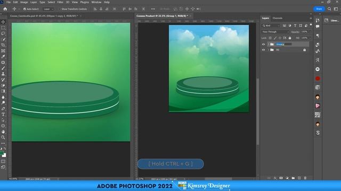The image size is (341, 191).
Task: Open the Opacity value dropdown
Action: pyautogui.click(x=310, y=32)
